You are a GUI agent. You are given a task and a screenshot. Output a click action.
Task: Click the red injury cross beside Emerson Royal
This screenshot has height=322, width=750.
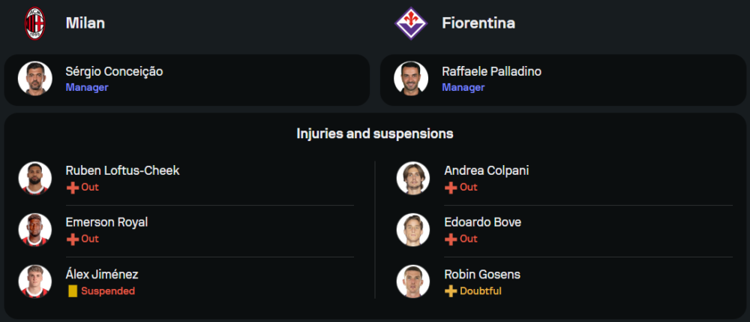73,239
